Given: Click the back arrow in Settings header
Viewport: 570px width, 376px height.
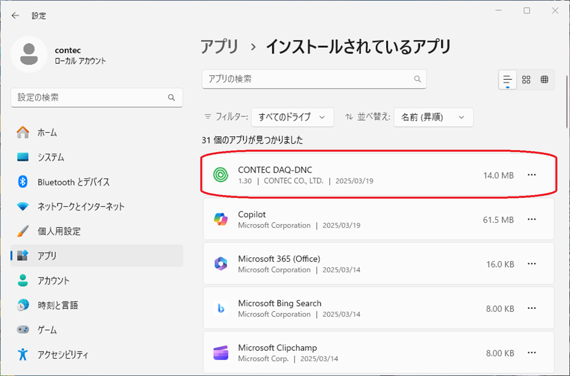Looking at the screenshot, I should (15, 15).
